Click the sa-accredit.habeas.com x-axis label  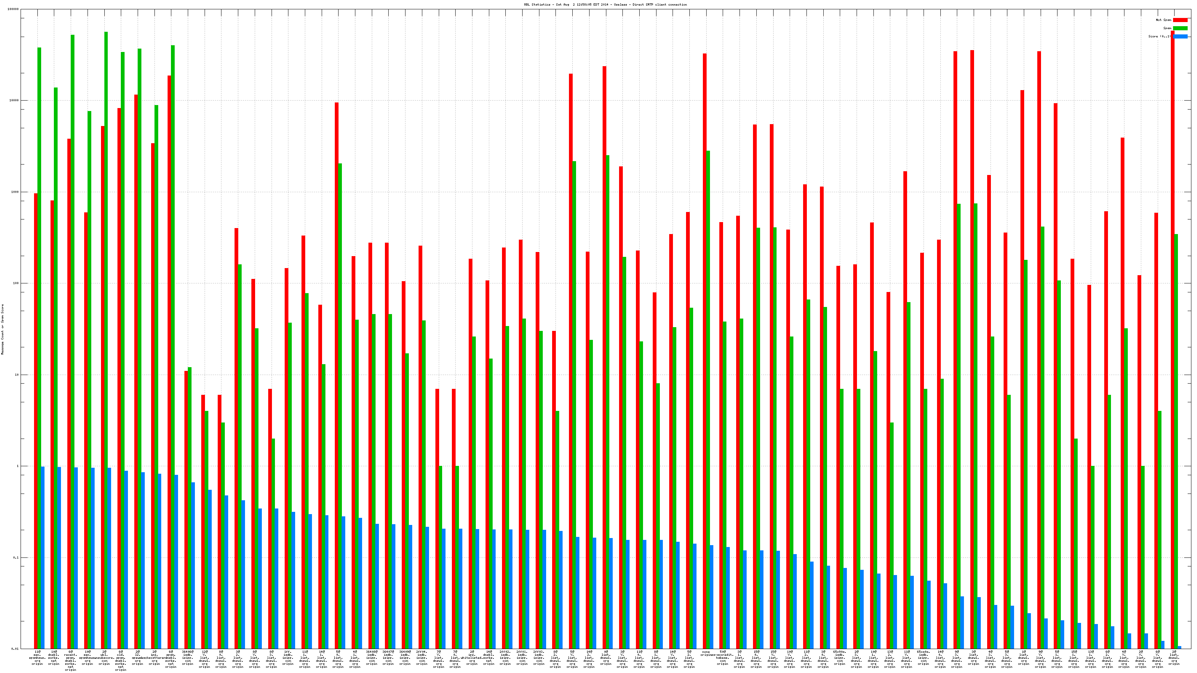pyautogui.click(x=723, y=658)
